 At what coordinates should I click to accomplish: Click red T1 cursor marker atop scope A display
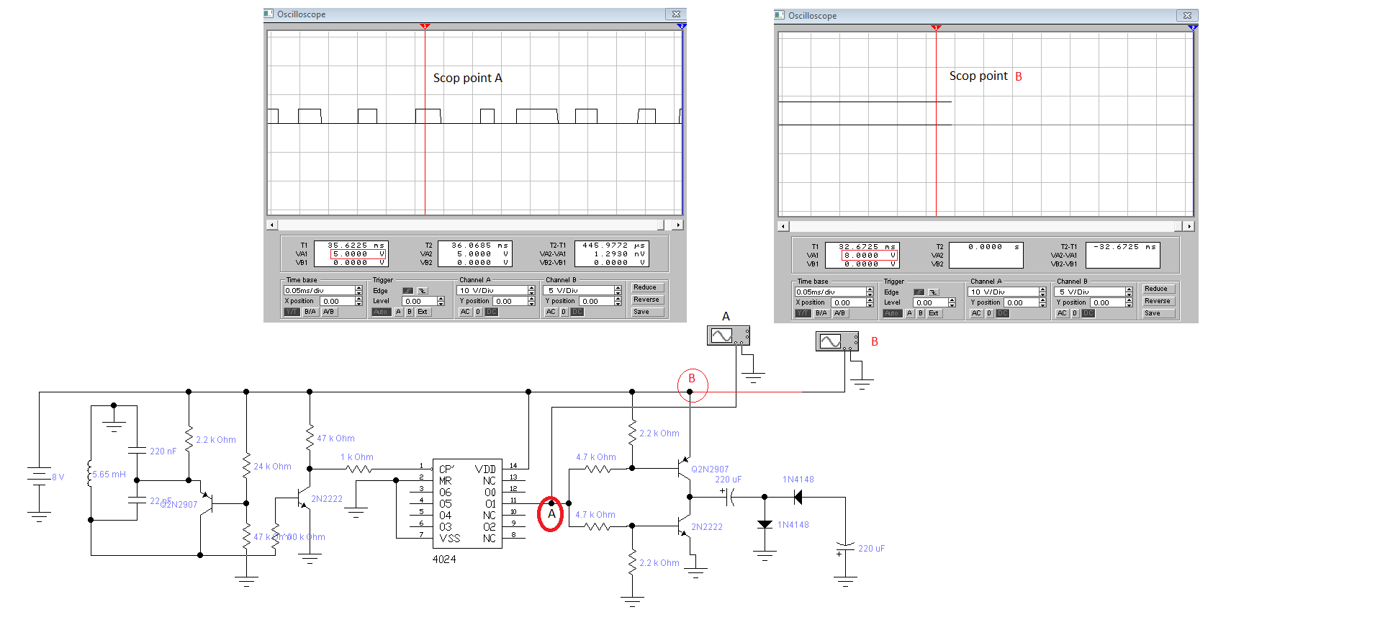(x=425, y=27)
